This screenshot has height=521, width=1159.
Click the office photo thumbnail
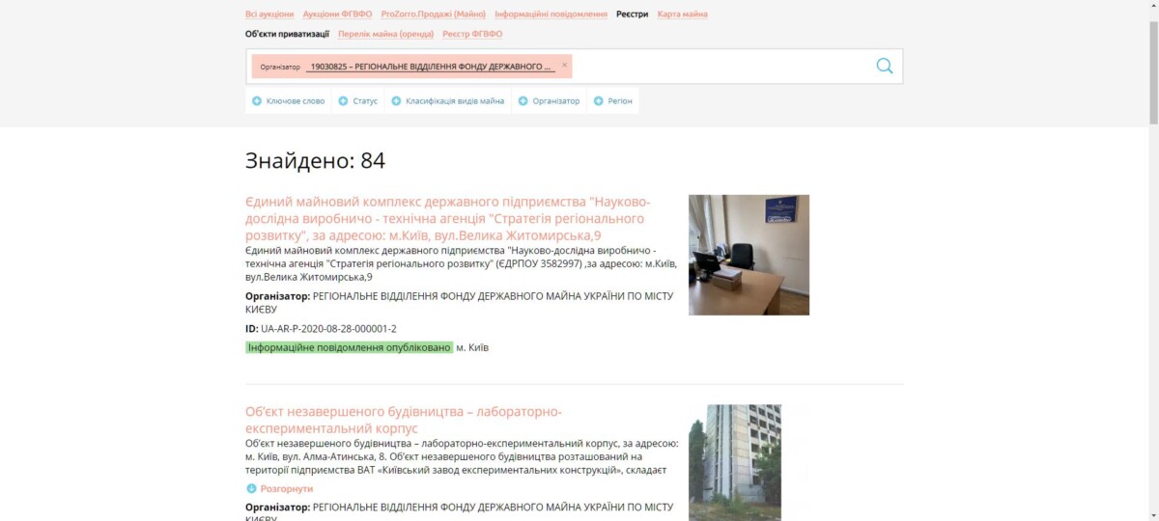pos(749,255)
